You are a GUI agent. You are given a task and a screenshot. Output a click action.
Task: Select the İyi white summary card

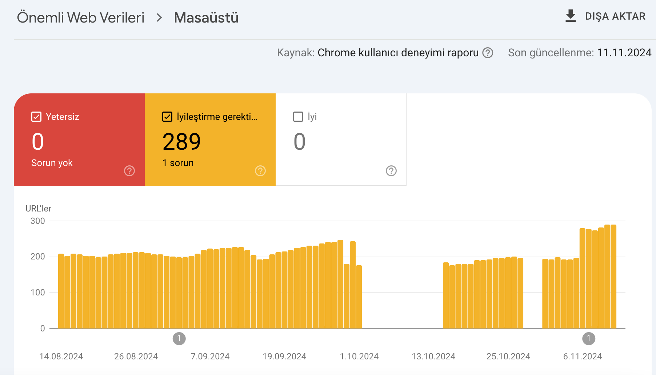341,140
